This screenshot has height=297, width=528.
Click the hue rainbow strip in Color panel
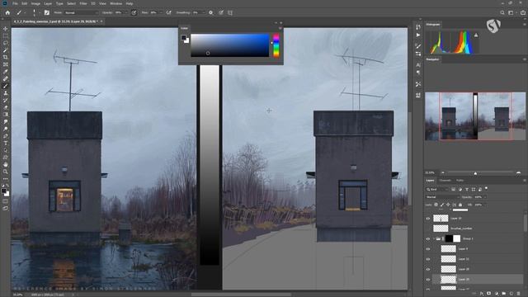[276, 45]
